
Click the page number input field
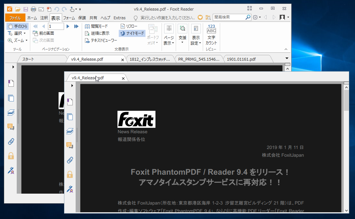point(56,26)
